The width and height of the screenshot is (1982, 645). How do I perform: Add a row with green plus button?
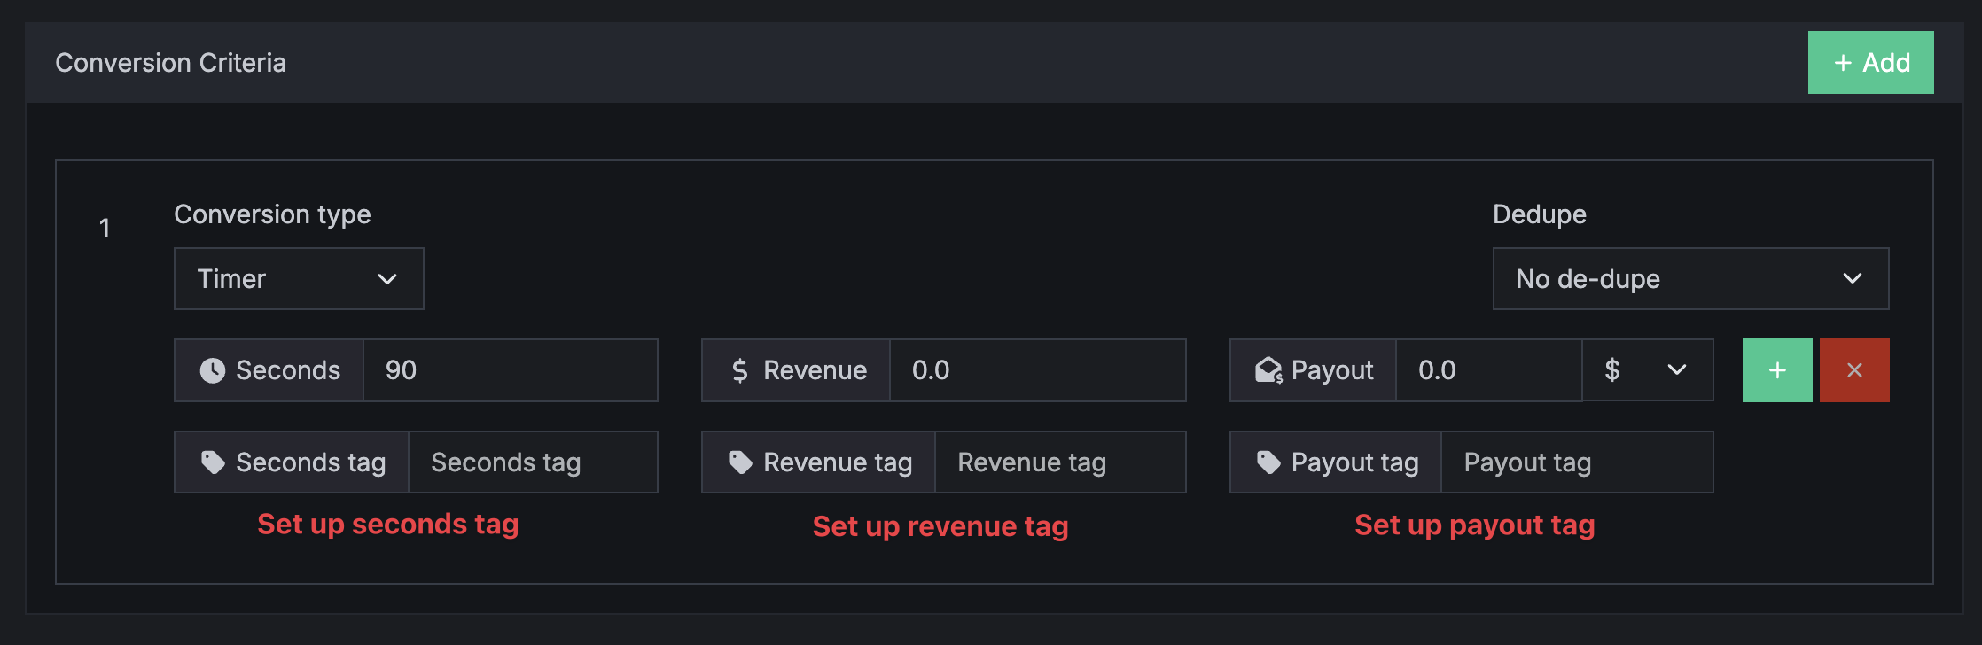1777,370
